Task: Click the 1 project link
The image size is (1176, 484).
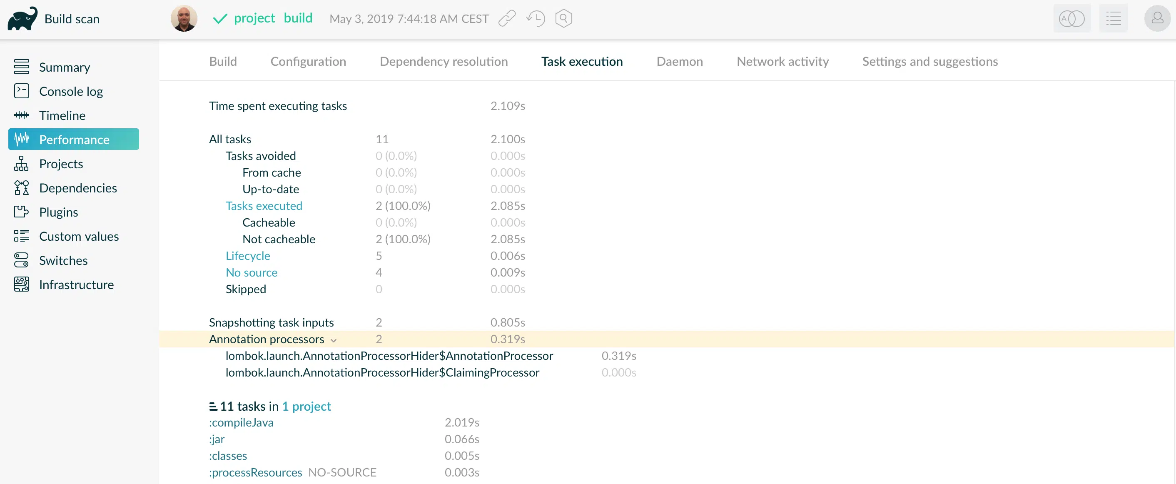Action: 306,406
